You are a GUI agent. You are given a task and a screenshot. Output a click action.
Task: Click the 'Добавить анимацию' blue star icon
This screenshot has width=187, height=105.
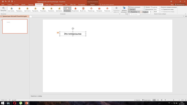(124, 8)
